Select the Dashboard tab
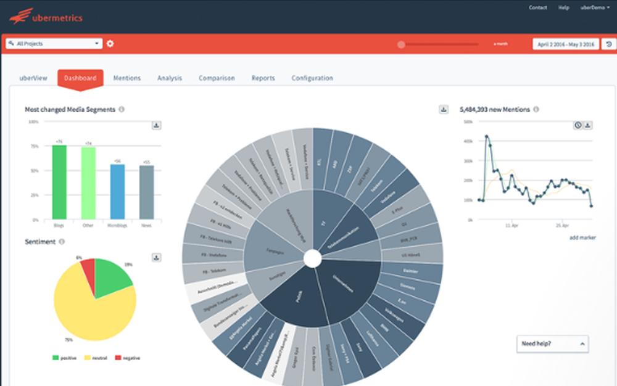Viewport: 617px width, 386px height. click(x=80, y=78)
